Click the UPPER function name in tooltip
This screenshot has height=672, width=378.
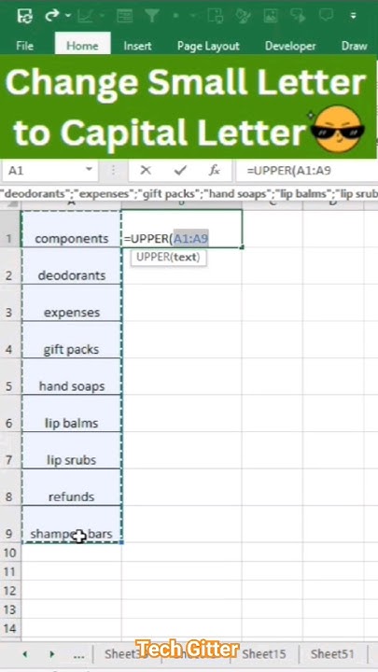coord(151,258)
